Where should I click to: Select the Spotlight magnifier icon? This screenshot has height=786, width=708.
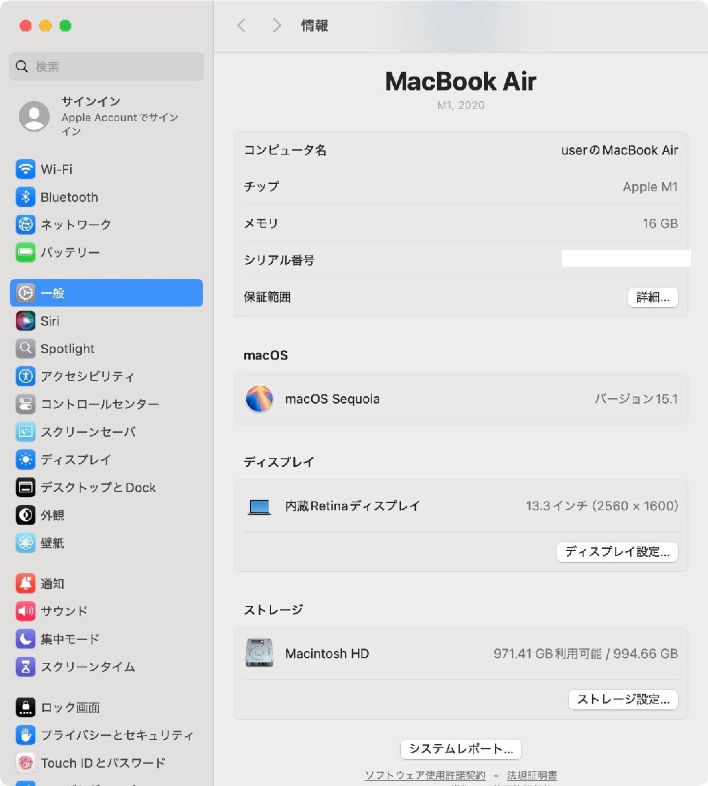coord(26,348)
